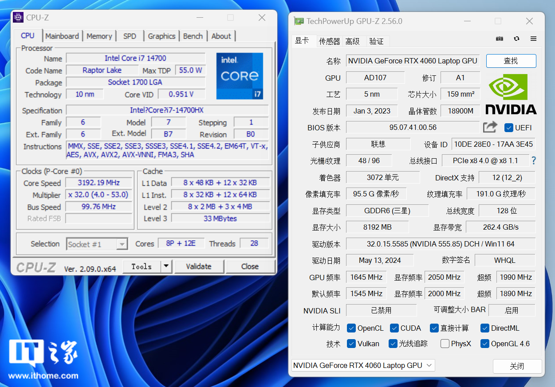Toggle the PhysX checkbox
555x387 pixels.
[x=445, y=344]
